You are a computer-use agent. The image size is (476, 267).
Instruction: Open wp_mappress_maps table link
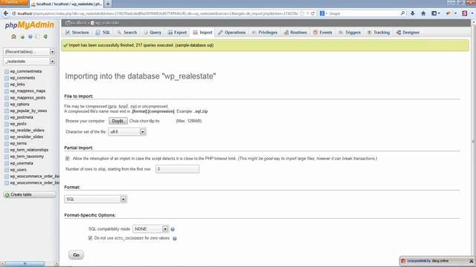click(28, 91)
